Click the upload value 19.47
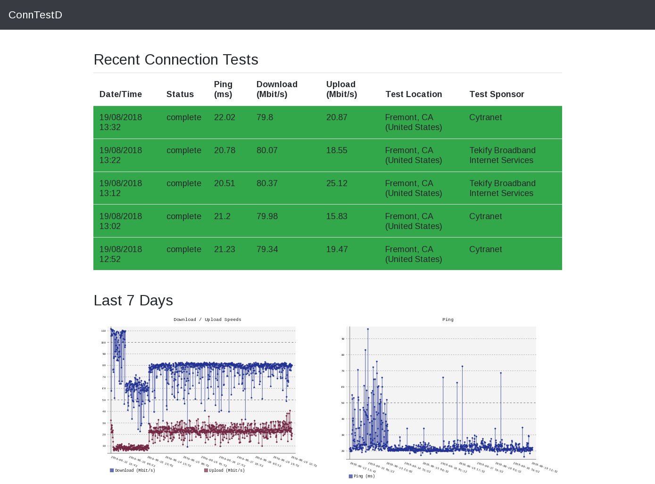The image size is (655, 484). (x=337, y=249)
